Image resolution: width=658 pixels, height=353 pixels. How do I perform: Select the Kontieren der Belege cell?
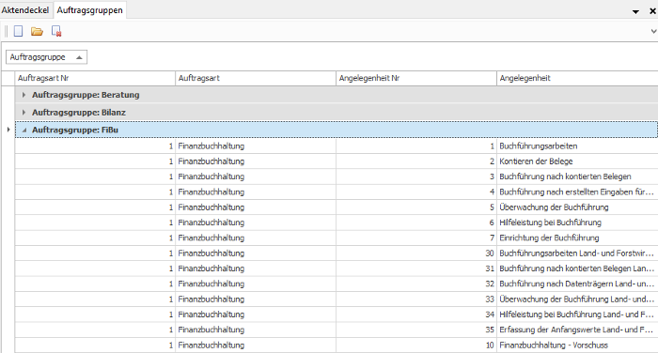click(x=577, y=161)
